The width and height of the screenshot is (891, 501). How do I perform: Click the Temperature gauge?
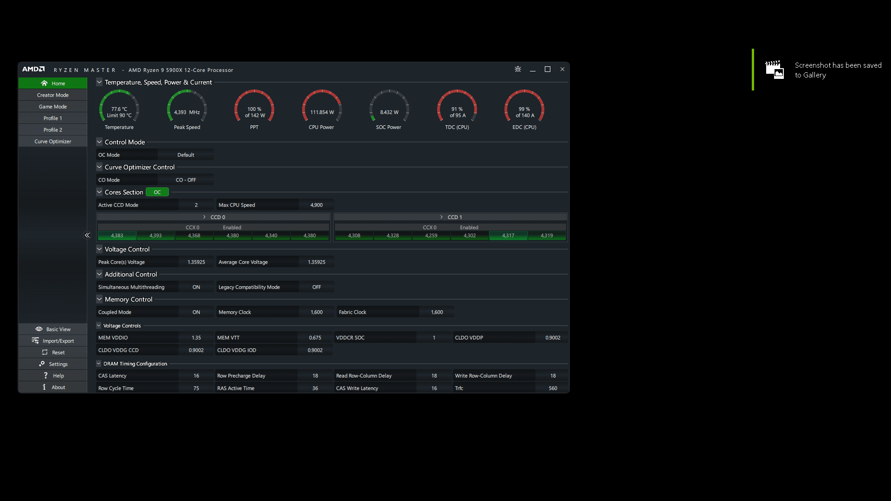[119, 106]
